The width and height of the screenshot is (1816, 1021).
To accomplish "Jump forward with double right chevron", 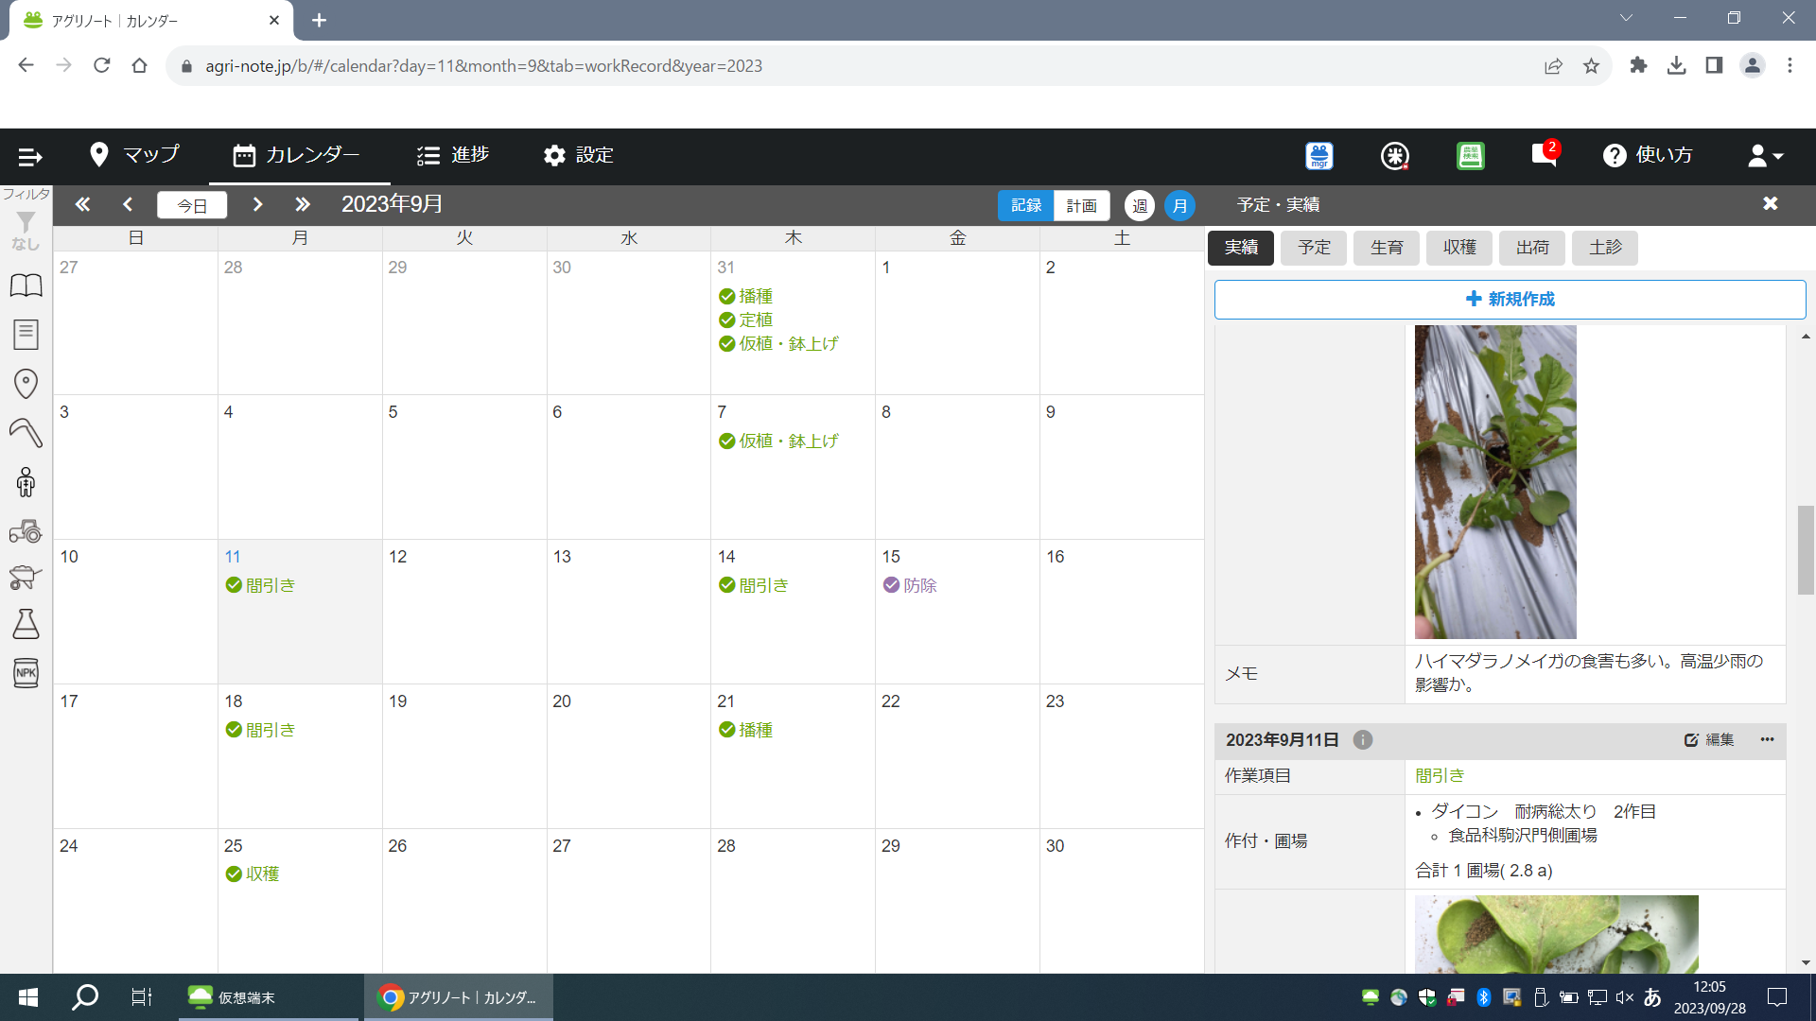I will pyautogui.click(x=303, y=204).
